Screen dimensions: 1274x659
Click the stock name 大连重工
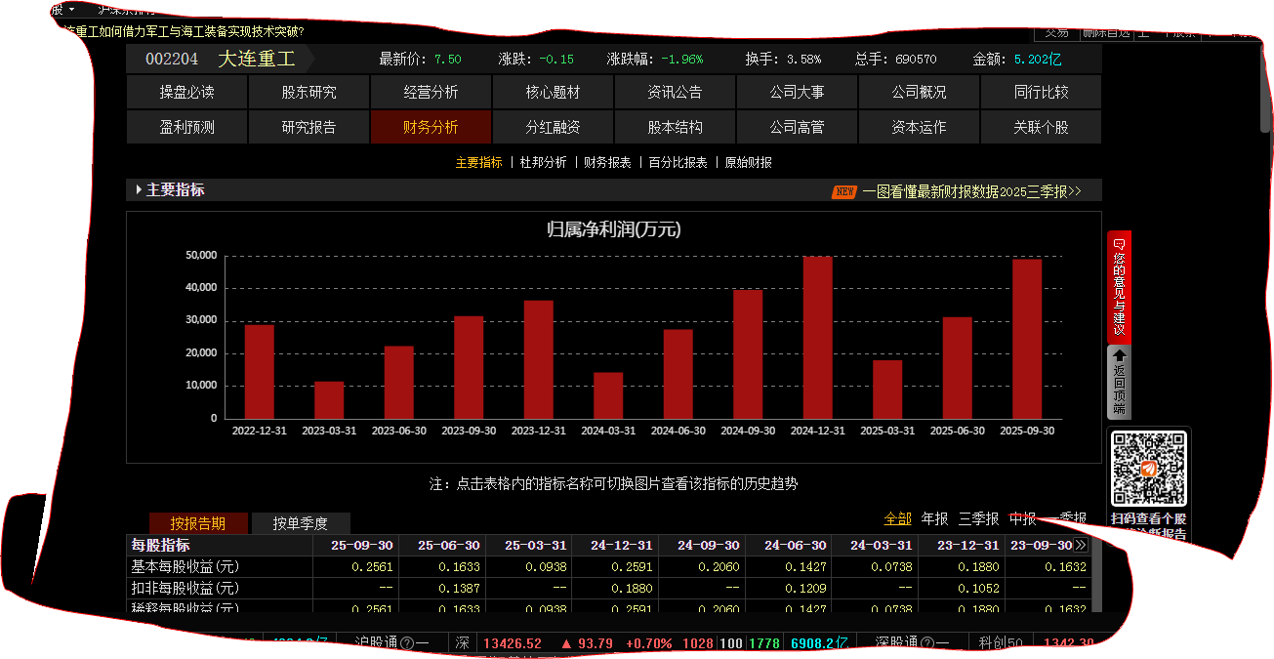tap(256, 59)
